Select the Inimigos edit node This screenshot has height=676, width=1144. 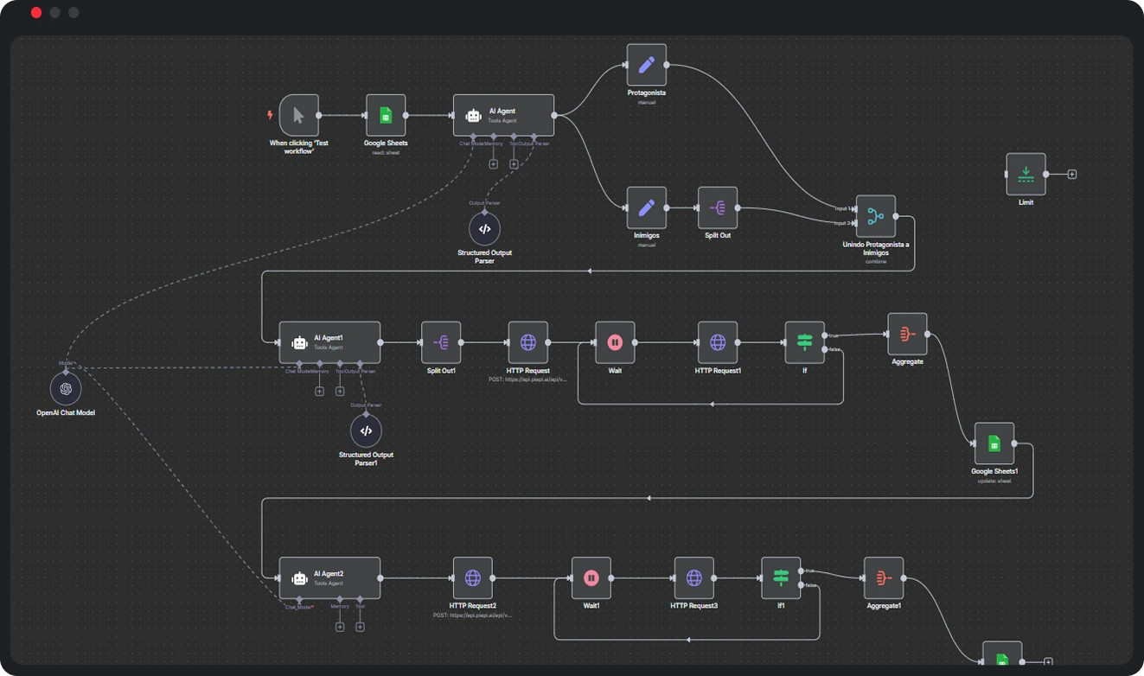tap(647, 207)
